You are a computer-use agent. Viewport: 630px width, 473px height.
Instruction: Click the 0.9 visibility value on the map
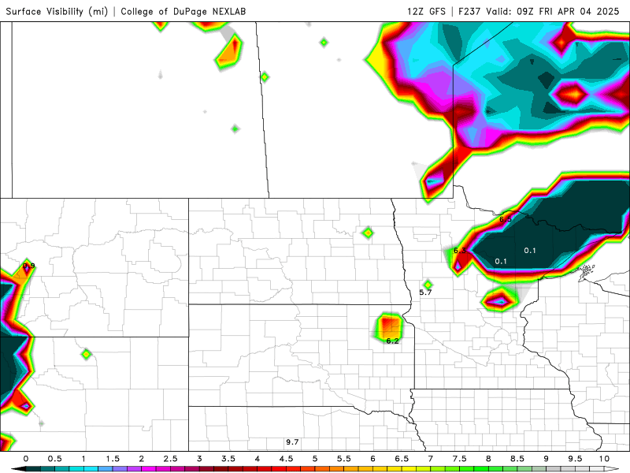click(x=29, y=266)
